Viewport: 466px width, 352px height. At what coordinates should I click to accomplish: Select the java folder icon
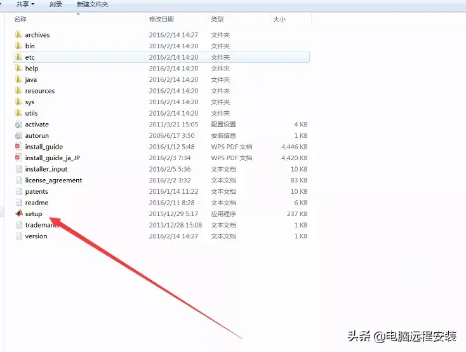click(x=18, y=80)
